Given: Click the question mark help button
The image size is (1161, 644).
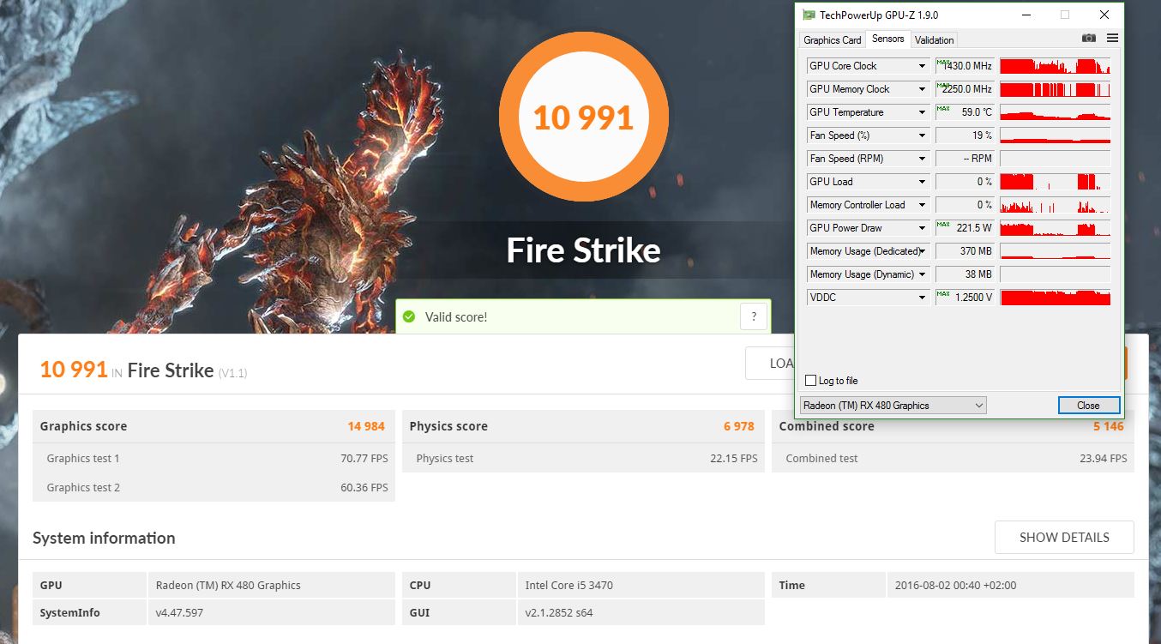Looking at the screenshot, I should (753, 316).
